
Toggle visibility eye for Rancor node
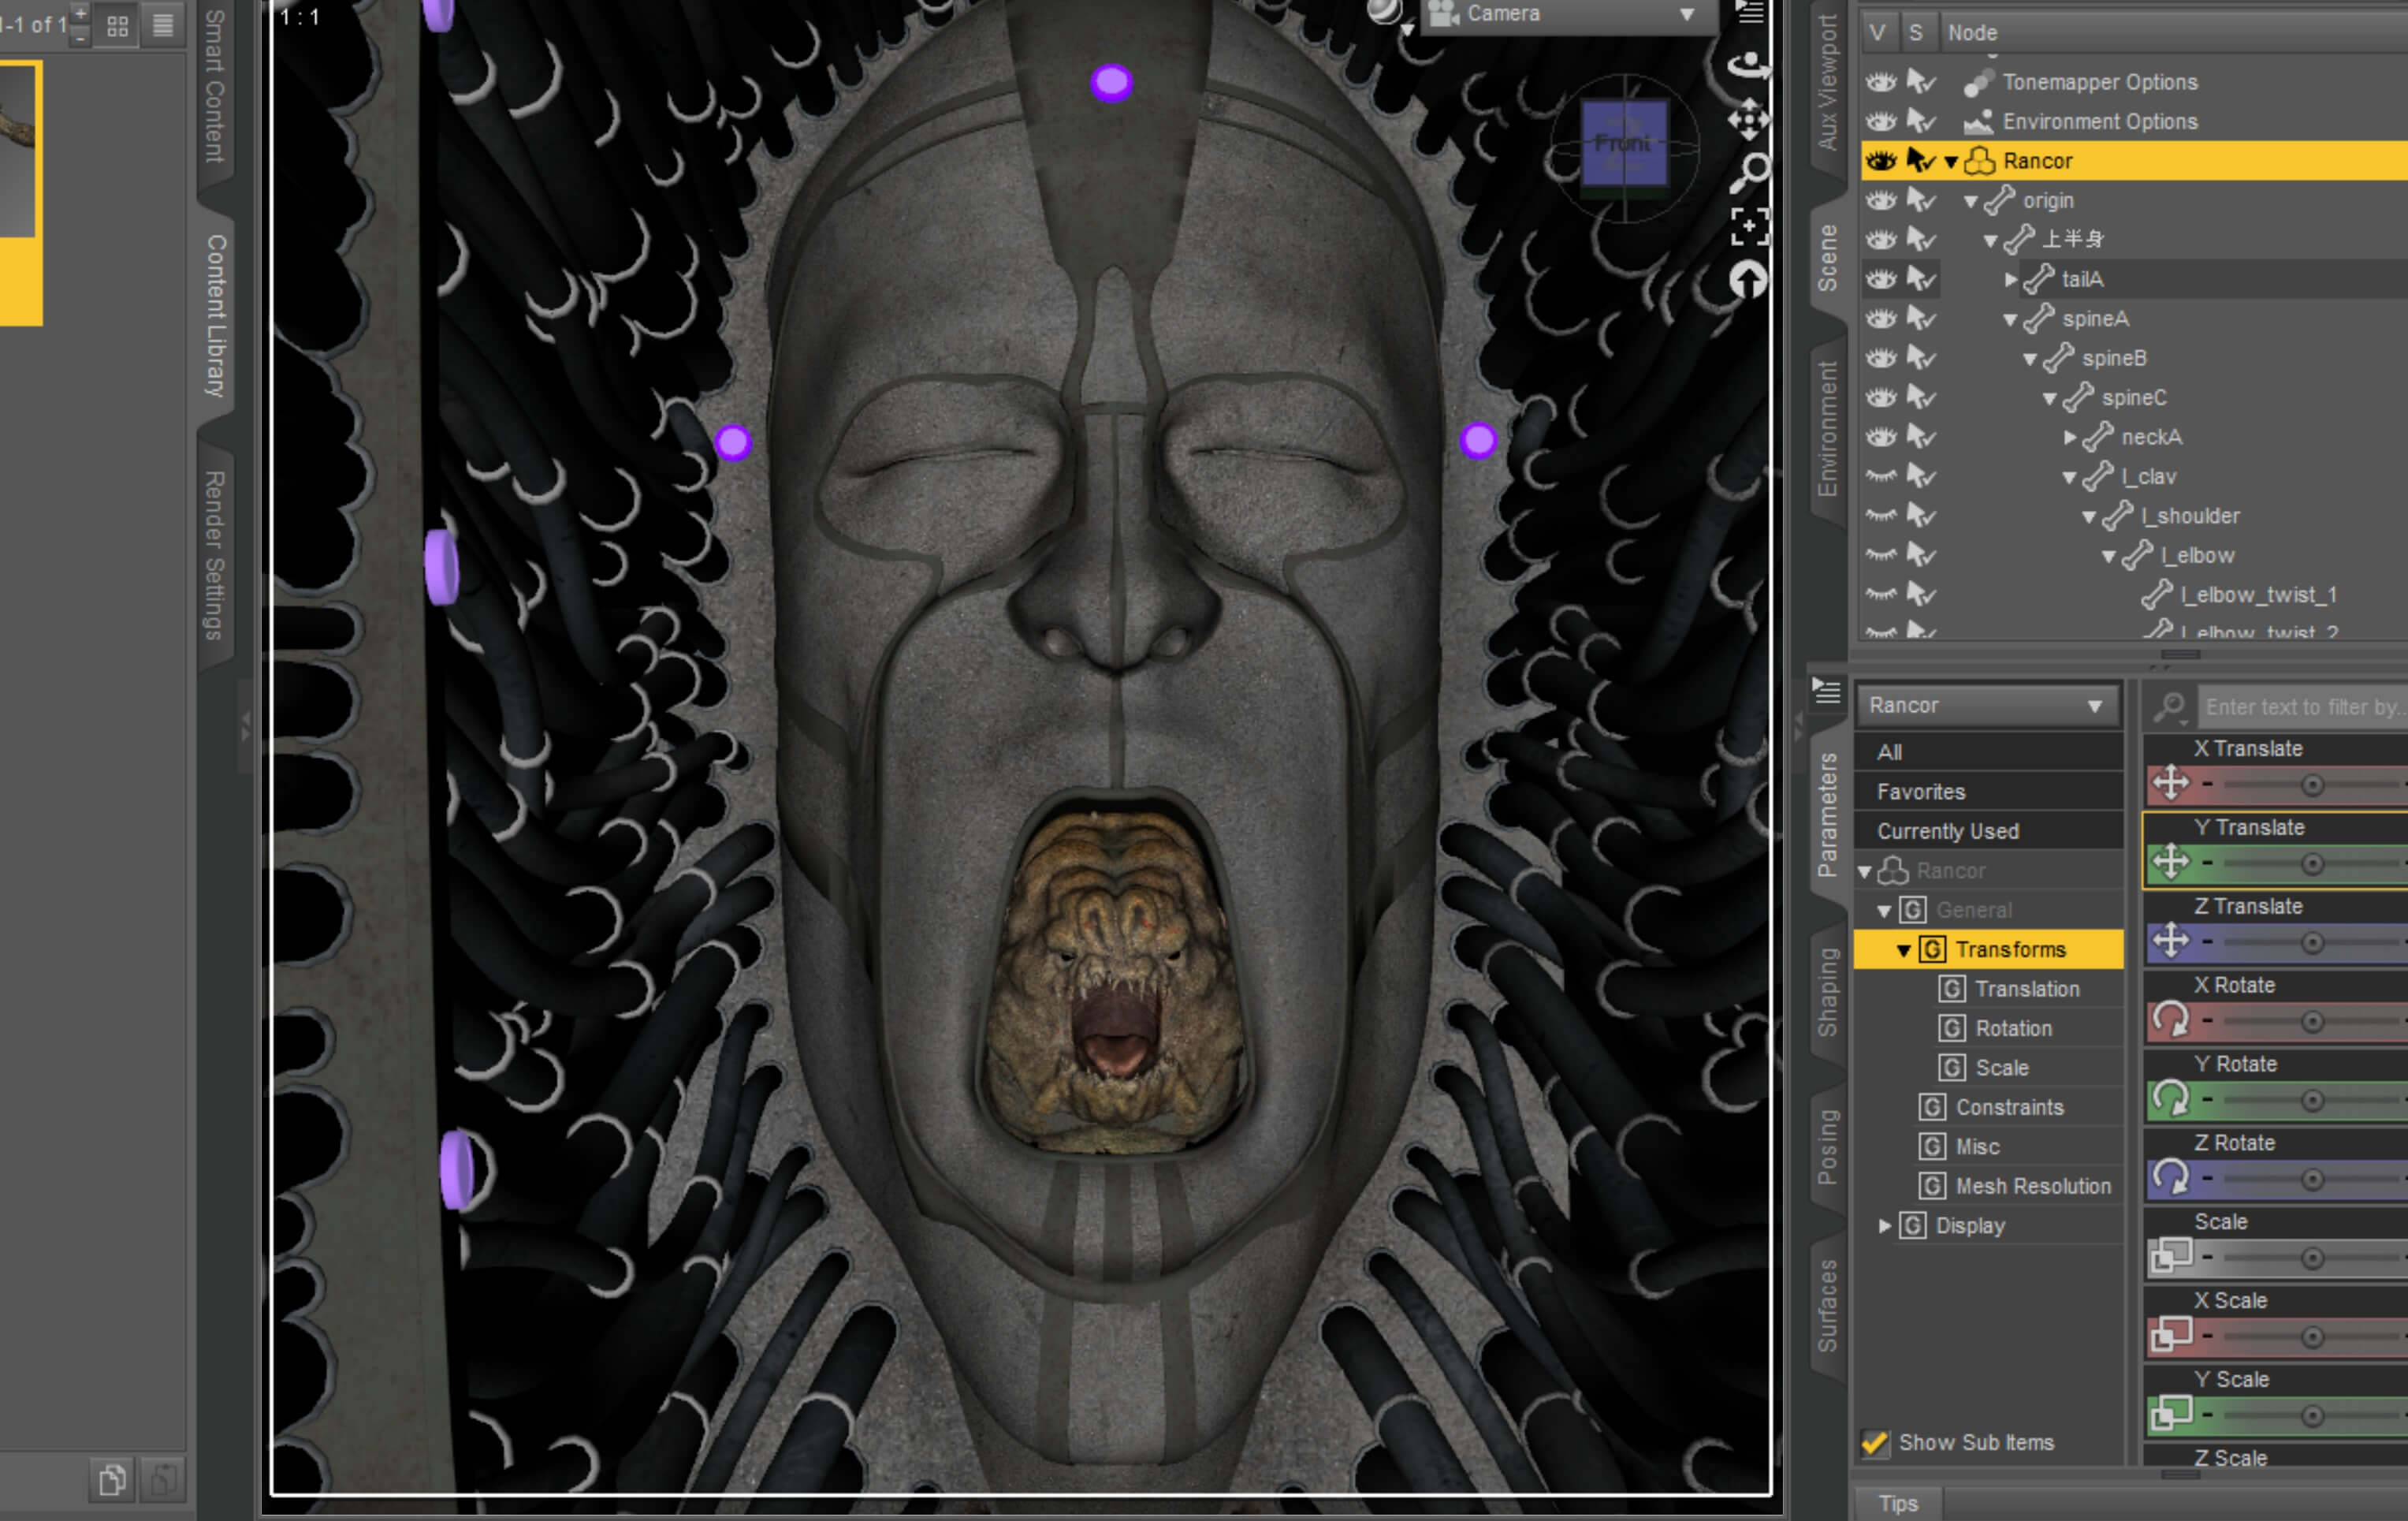tap(1881, 160)
